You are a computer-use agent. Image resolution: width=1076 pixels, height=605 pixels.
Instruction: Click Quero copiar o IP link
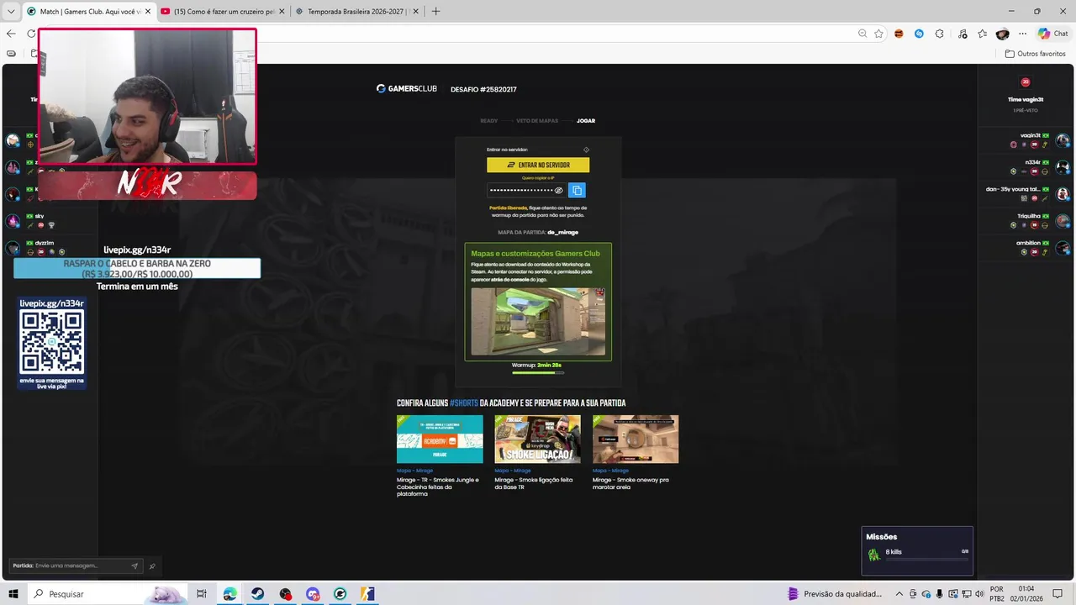pos(538,178)
